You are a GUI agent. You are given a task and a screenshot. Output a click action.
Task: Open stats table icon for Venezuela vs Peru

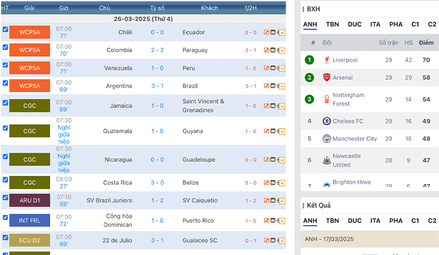pyautogui.click(x=273, y=68)
